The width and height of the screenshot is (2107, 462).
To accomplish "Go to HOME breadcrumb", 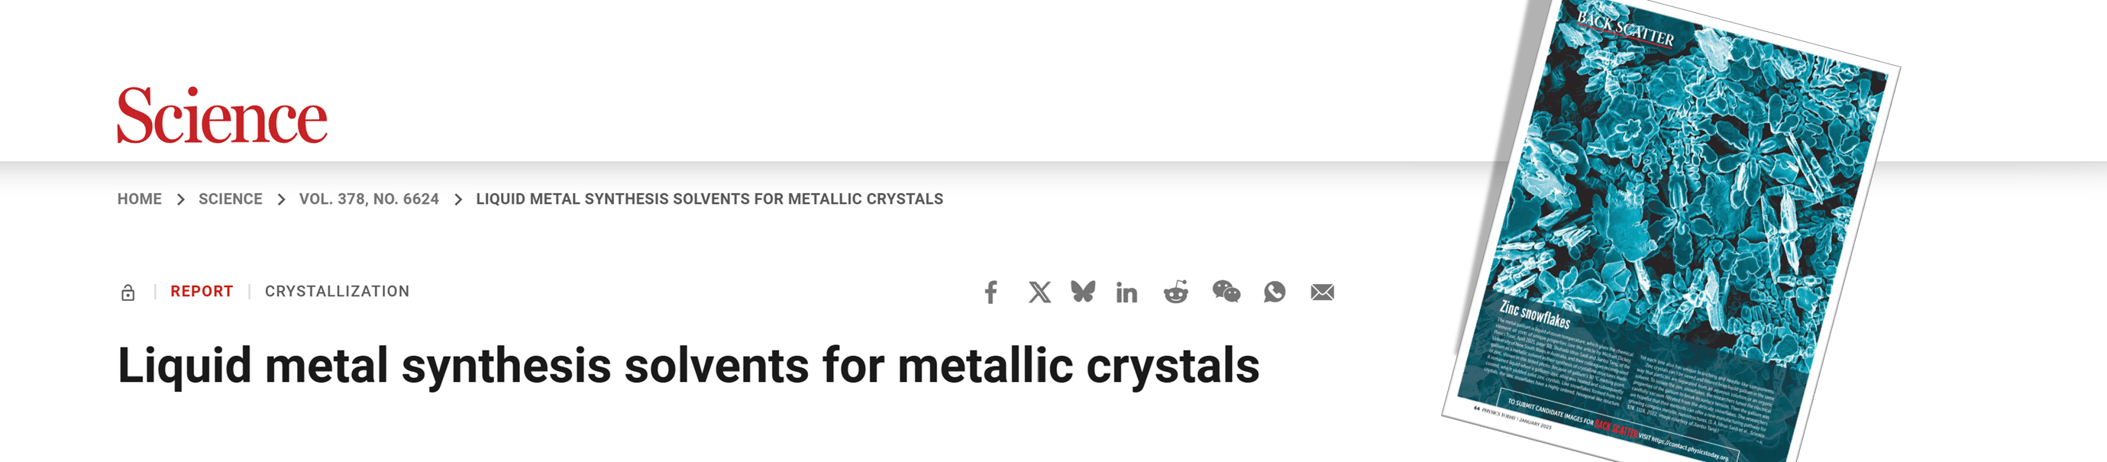I will pos(139,199).
